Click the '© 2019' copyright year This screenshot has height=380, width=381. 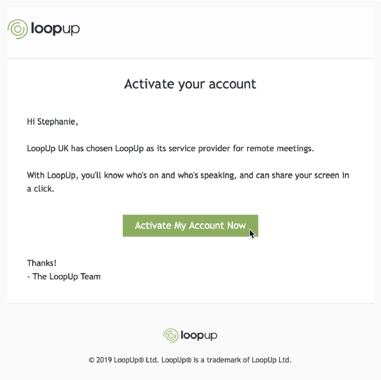(x=100, y=360)
